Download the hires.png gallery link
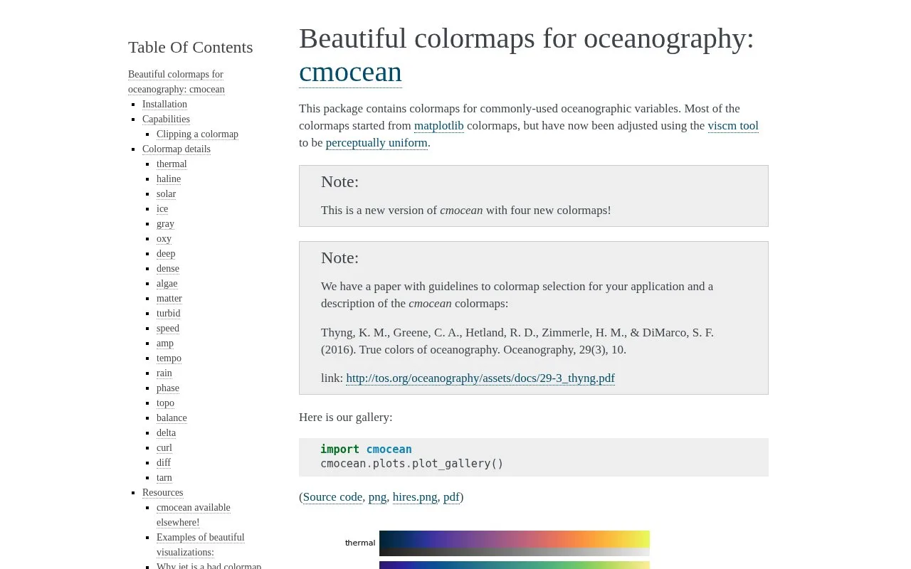911x569 pixels. pyautogui.click(x=415, y=497)
